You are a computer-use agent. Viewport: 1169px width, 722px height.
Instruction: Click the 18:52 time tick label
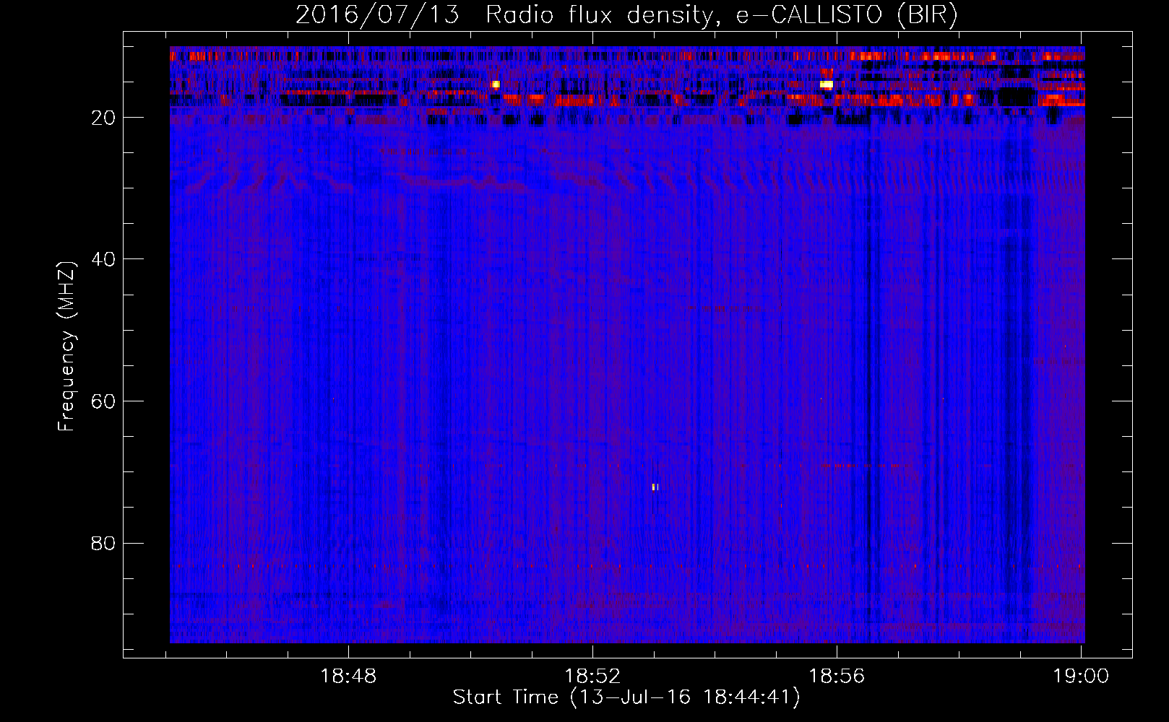[x=592, y=677]
